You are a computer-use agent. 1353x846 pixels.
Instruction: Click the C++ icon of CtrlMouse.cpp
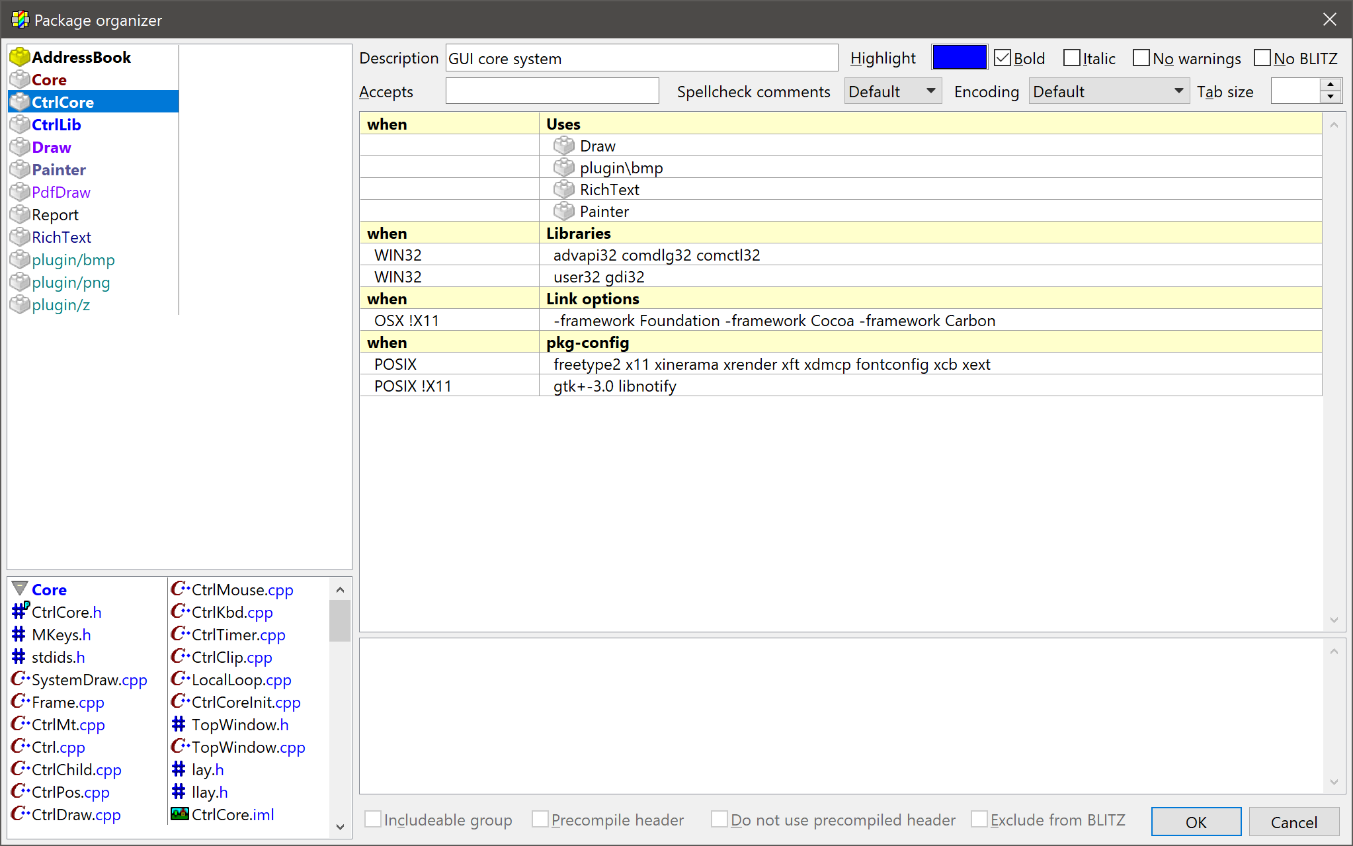pyautogui.click(x=181, y=589)
